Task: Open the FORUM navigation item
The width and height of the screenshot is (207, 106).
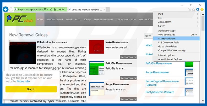Action: click(x=87, y=19)
